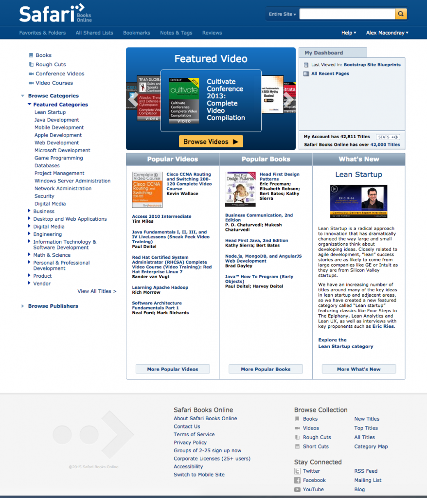This screenshot has width=427, height=498.
Task: Click the Short Cuts footer icon
Action: pos(297,446)
